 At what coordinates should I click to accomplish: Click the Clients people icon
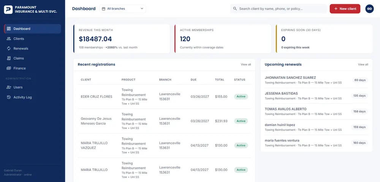(9, 39)
